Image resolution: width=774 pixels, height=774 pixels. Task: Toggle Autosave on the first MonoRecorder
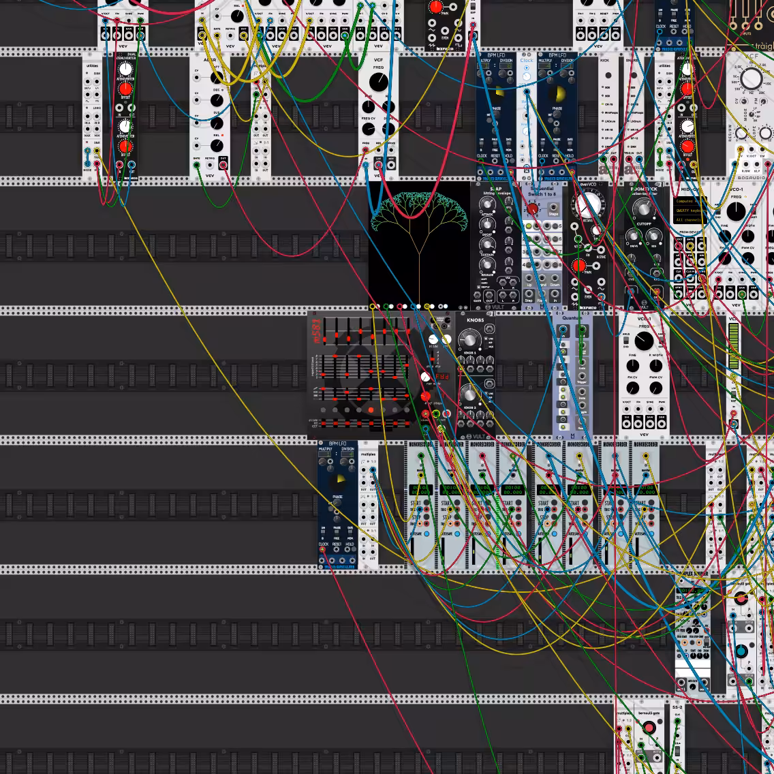click(427, 534)
